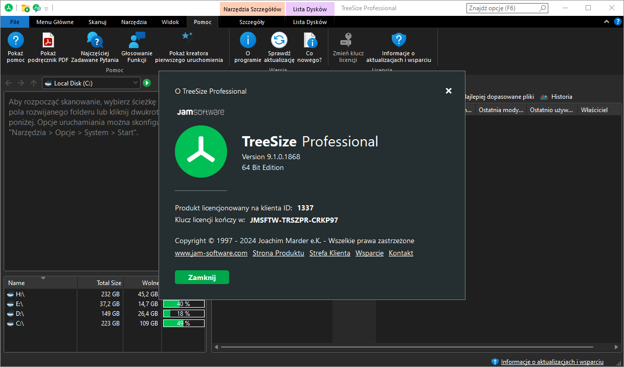Click the Właściciel column header

tap(598, 110)
